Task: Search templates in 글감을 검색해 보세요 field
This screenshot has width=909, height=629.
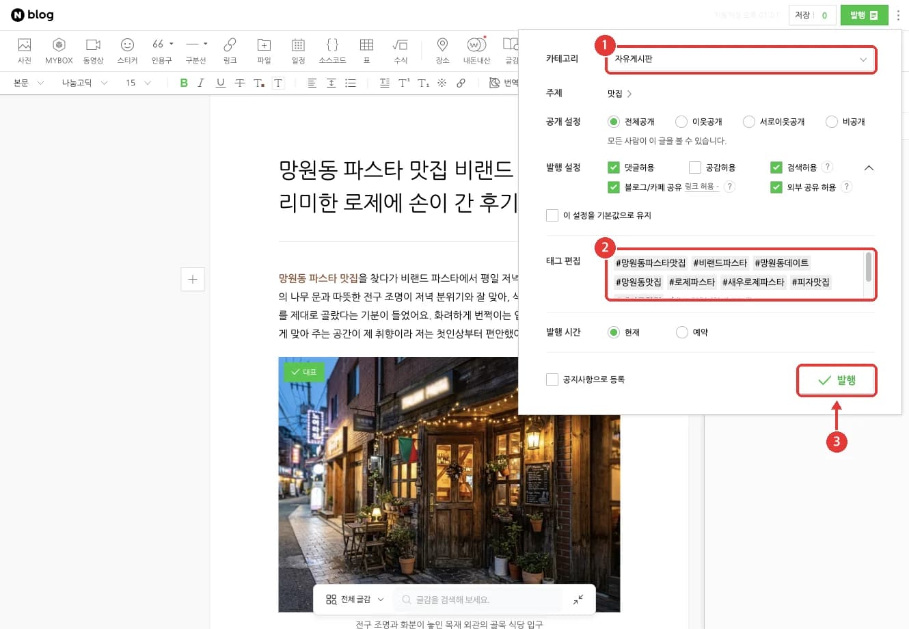Action: click(478, 600)
